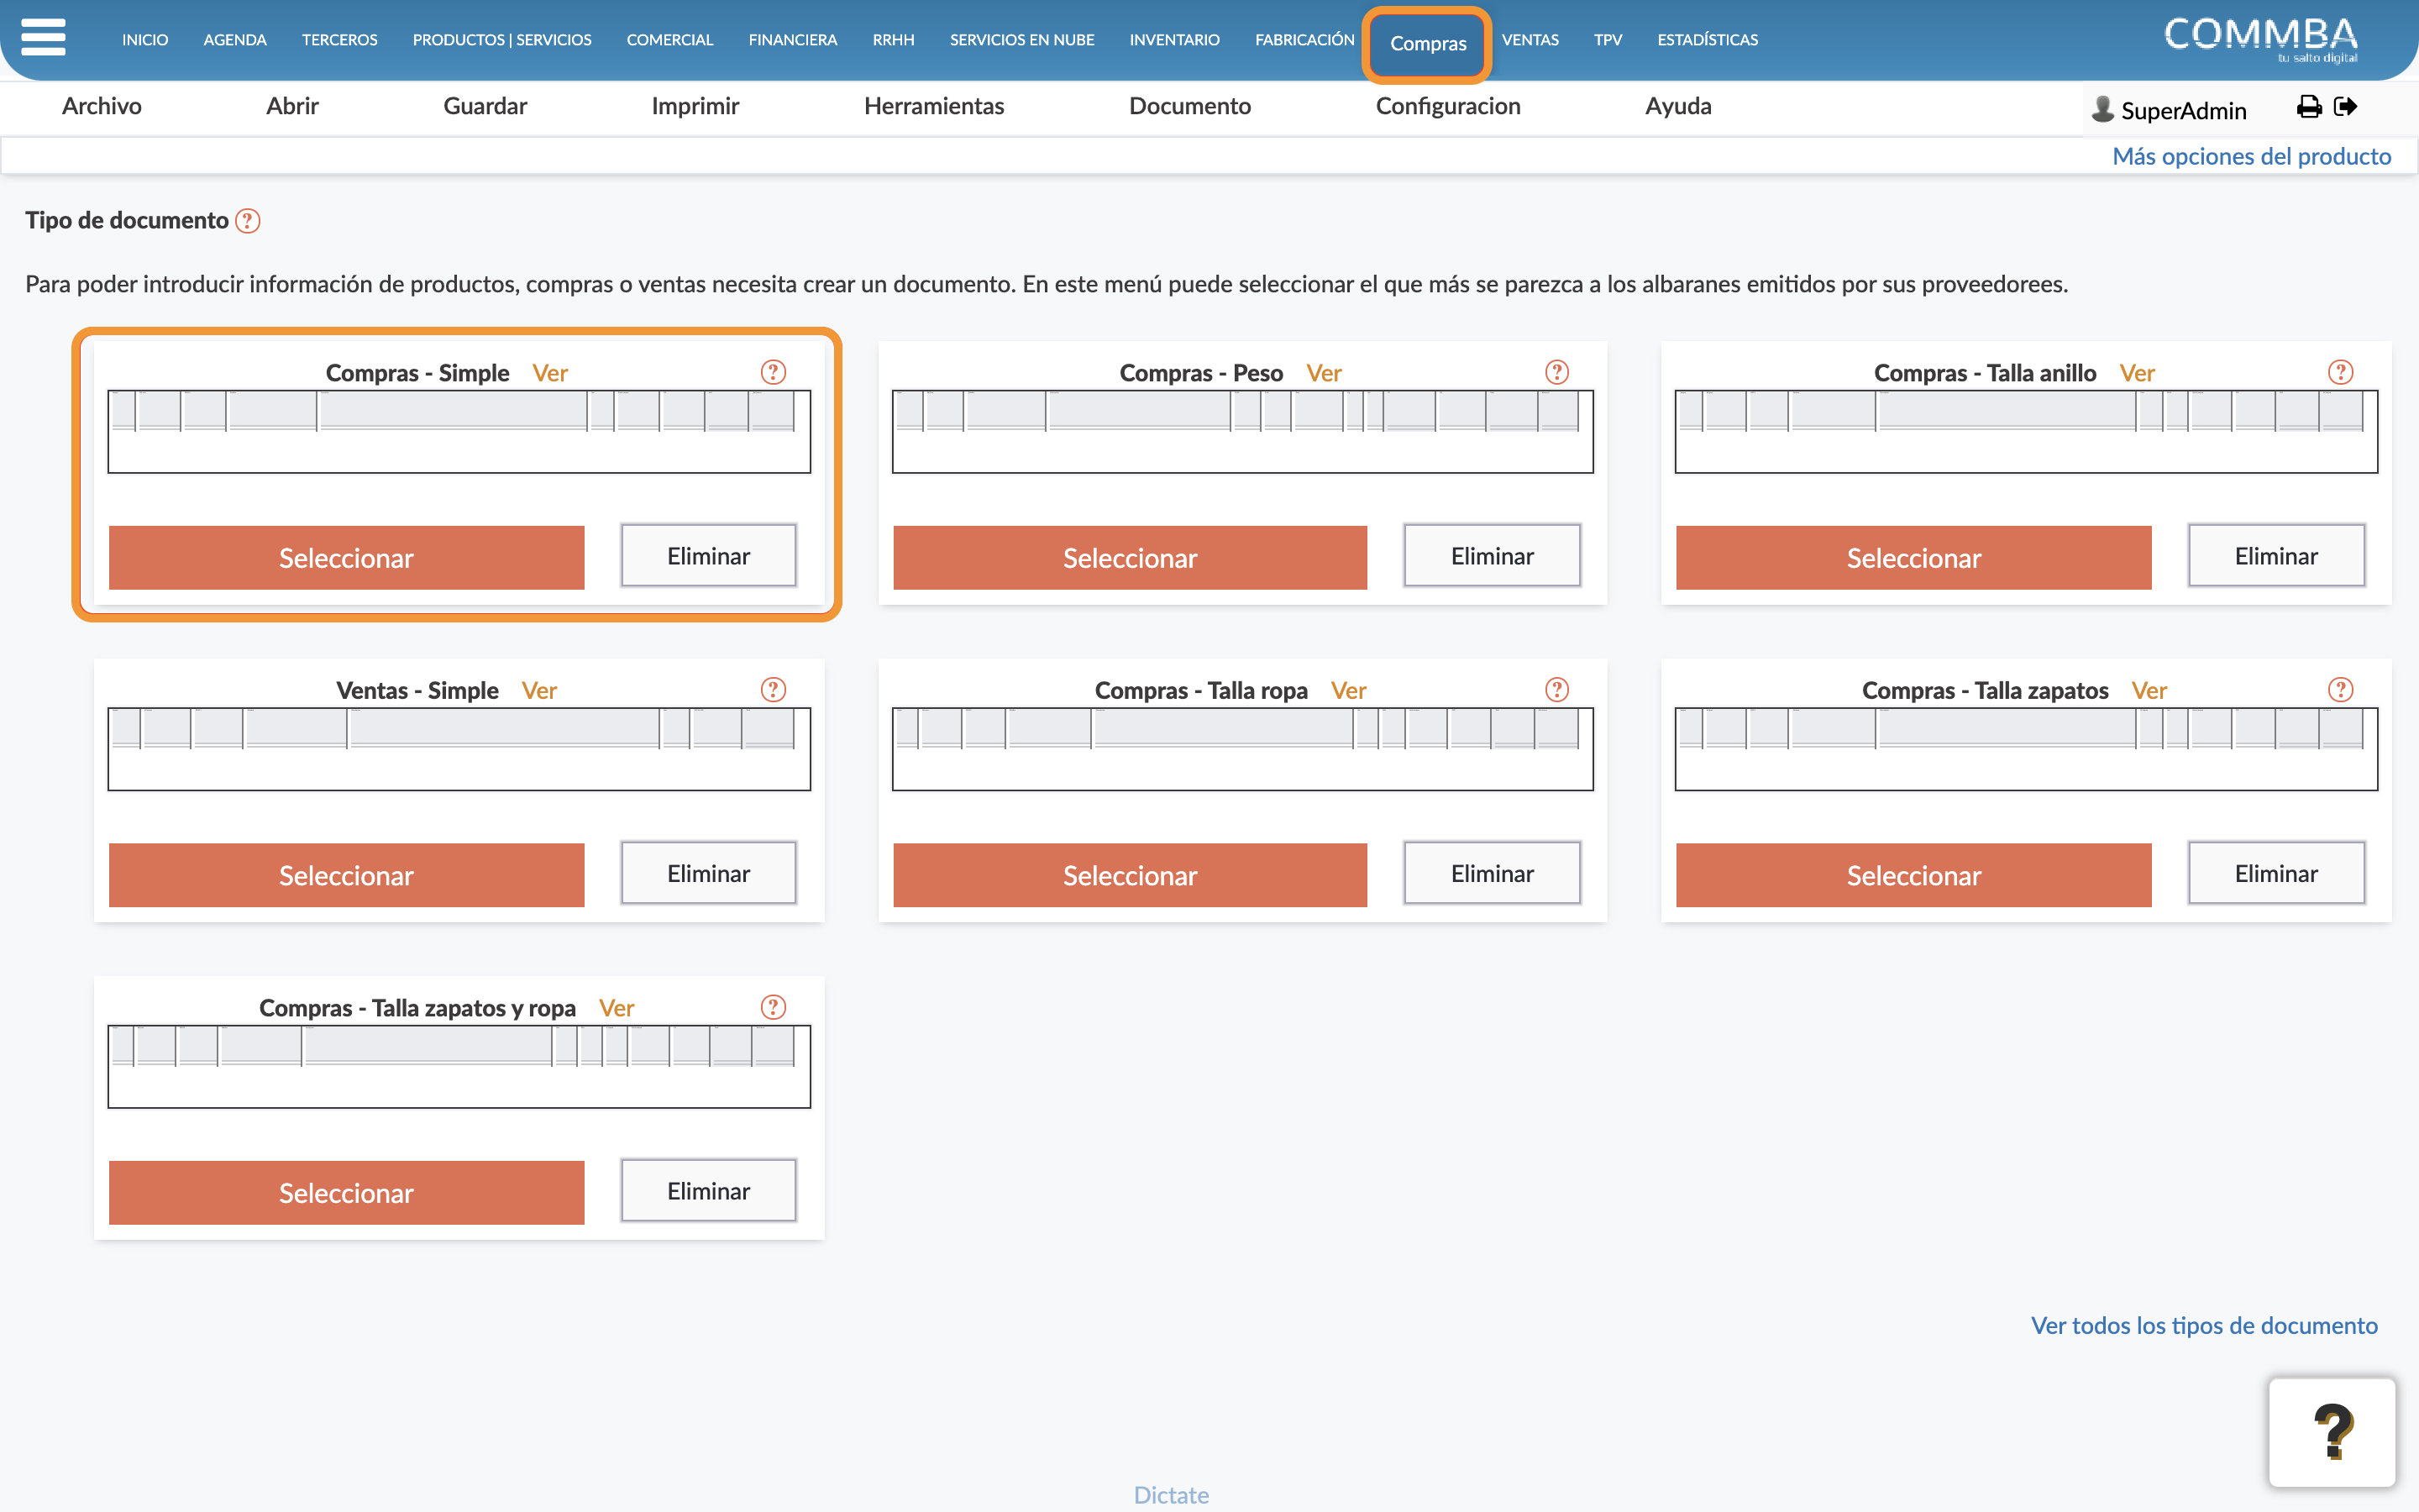The width and height of the screenshot is (2419, 1512).
Task: Click the Compras - Talla zapatos y ropa preview thumbnail
Action: pyautogui.click(x=459, y=1067)
